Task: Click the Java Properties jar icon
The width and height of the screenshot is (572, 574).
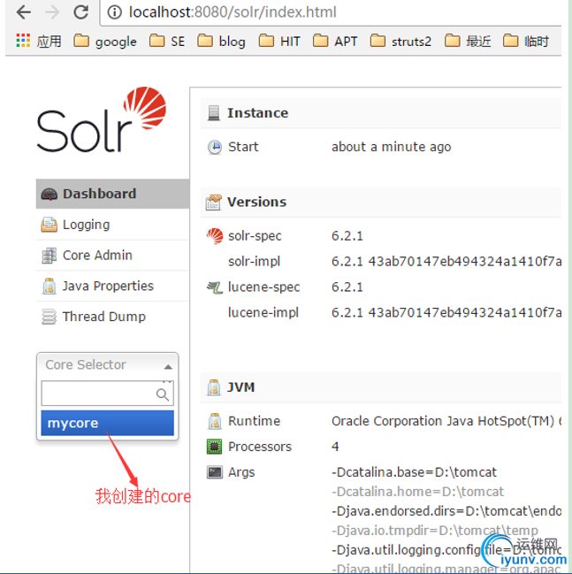Action: point(49,287)
